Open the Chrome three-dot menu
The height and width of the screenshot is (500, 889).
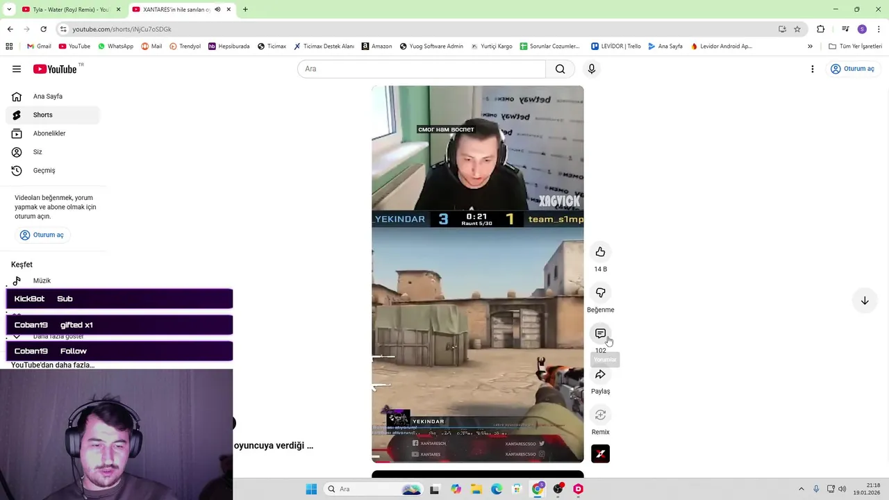pyautogui.click(x=879, y=29)
